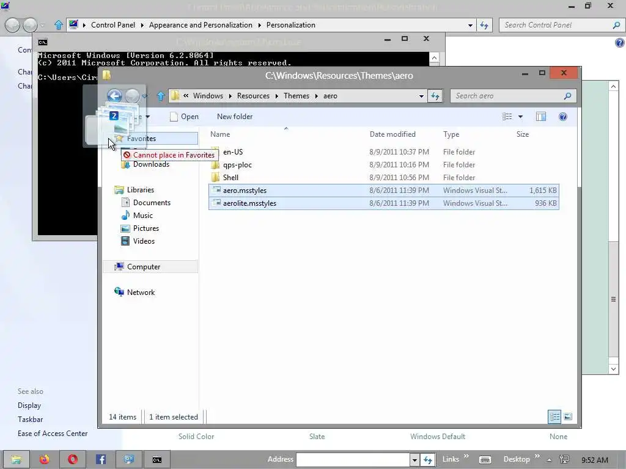This screenshot has height=469, width=626.
Task: Click the up arrow in the aero Explorer window
Action: 161,96
